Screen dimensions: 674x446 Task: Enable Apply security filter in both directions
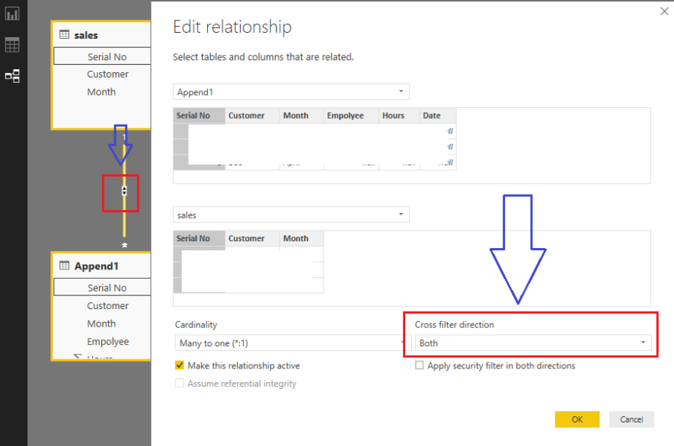click(x=419, y=365)
